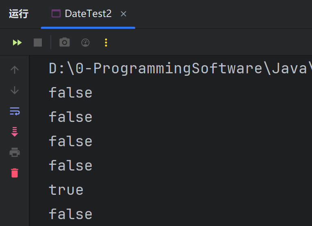Open more options with yellow dots
Screen dimensions: 312x226
(106, 43)
